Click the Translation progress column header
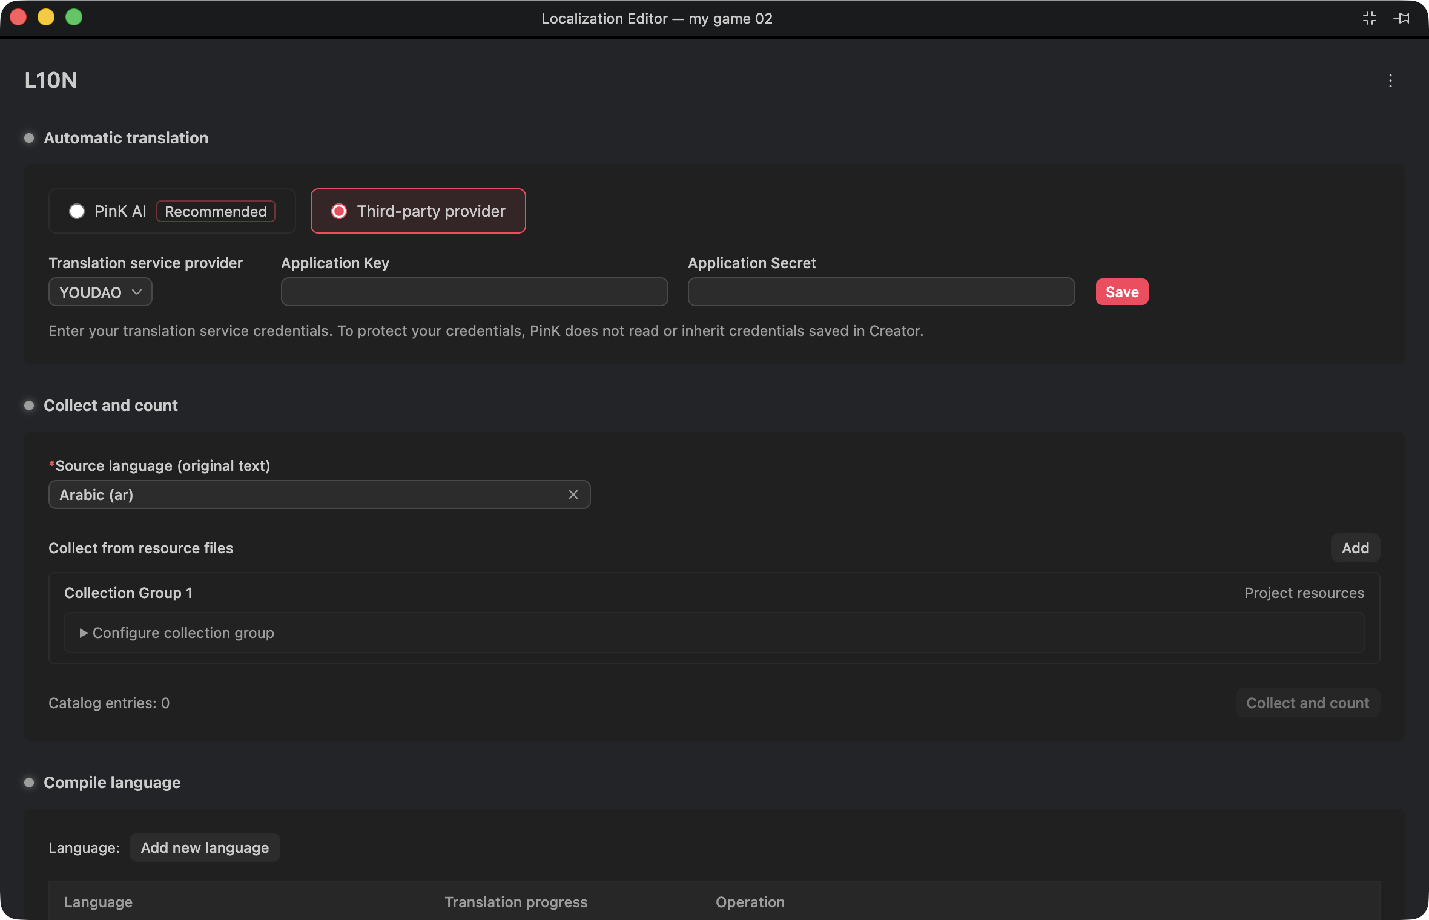This screenshot has height=920, width=1429. pyautogui.click(x=516, y=902)
